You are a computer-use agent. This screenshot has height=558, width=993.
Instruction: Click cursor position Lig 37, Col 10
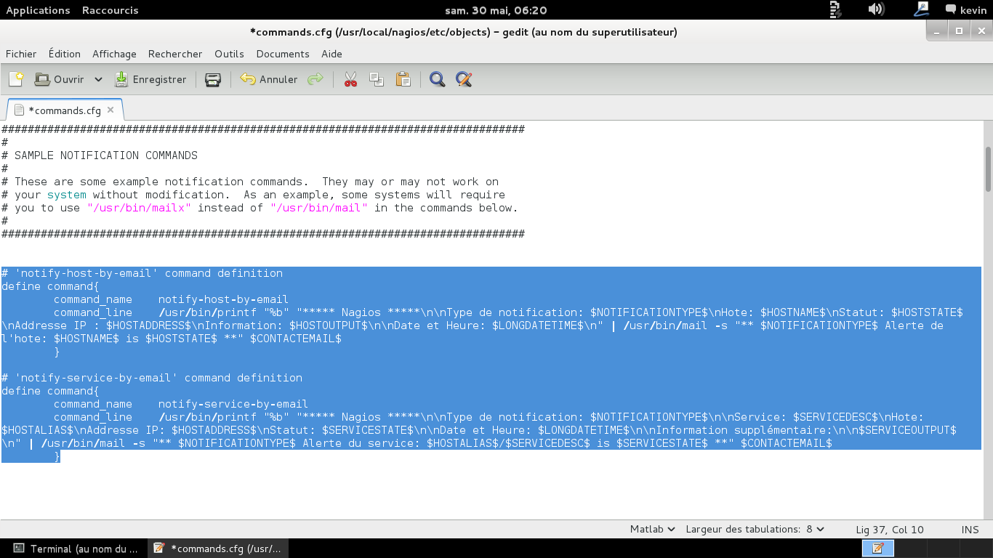[890, 530]
